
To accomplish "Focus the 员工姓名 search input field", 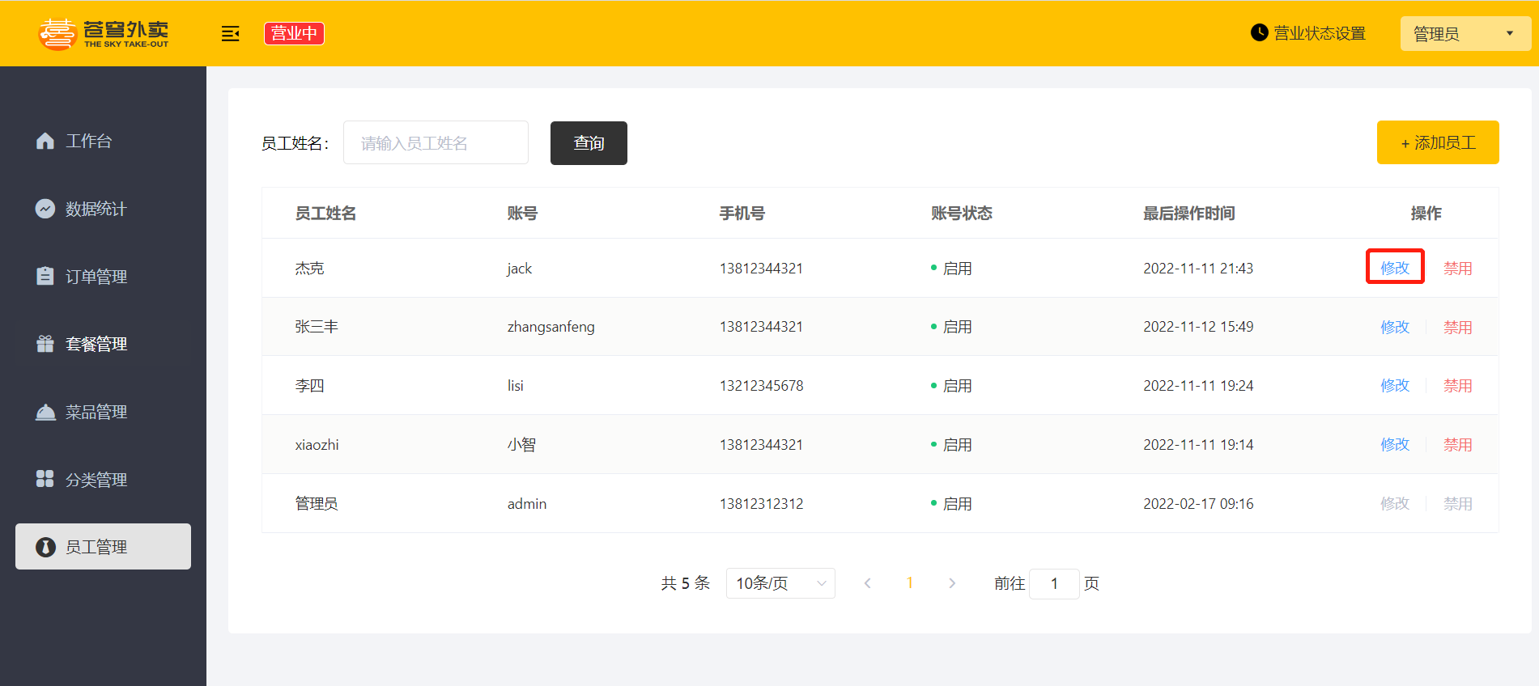I will 436,142.
